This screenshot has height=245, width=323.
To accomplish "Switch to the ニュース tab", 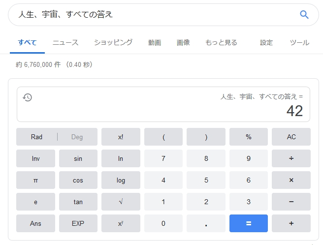I will [x=65, y=42].
